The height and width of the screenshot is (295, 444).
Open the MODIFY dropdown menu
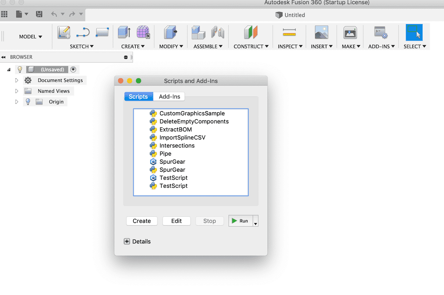click(171, 46)
